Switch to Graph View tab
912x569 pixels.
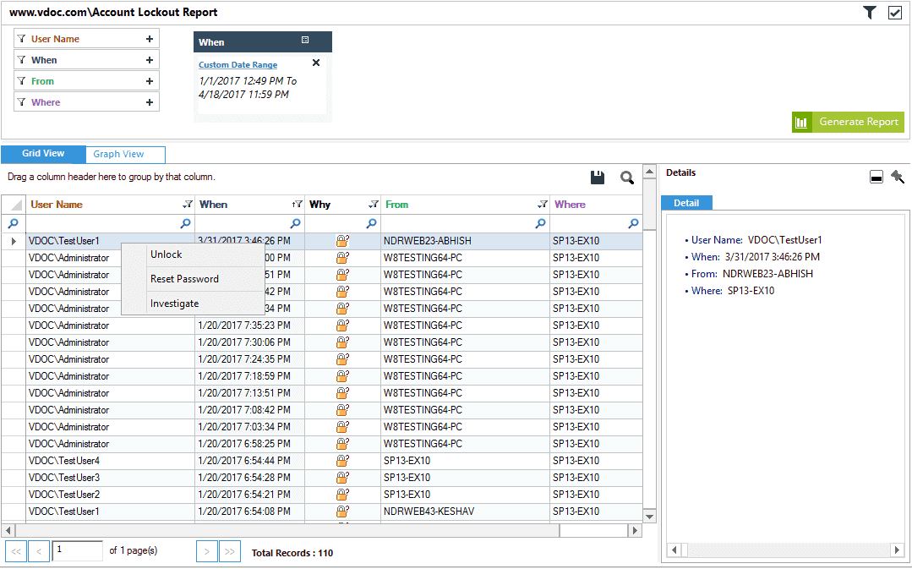[x=126, y=154]
